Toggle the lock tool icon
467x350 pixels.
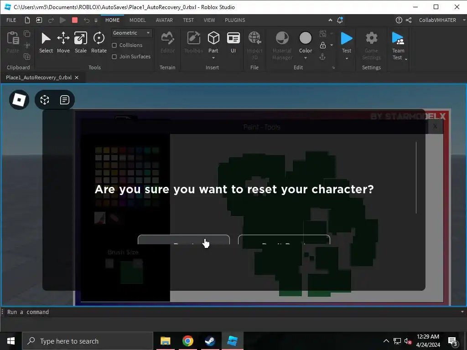coord(322,45)
